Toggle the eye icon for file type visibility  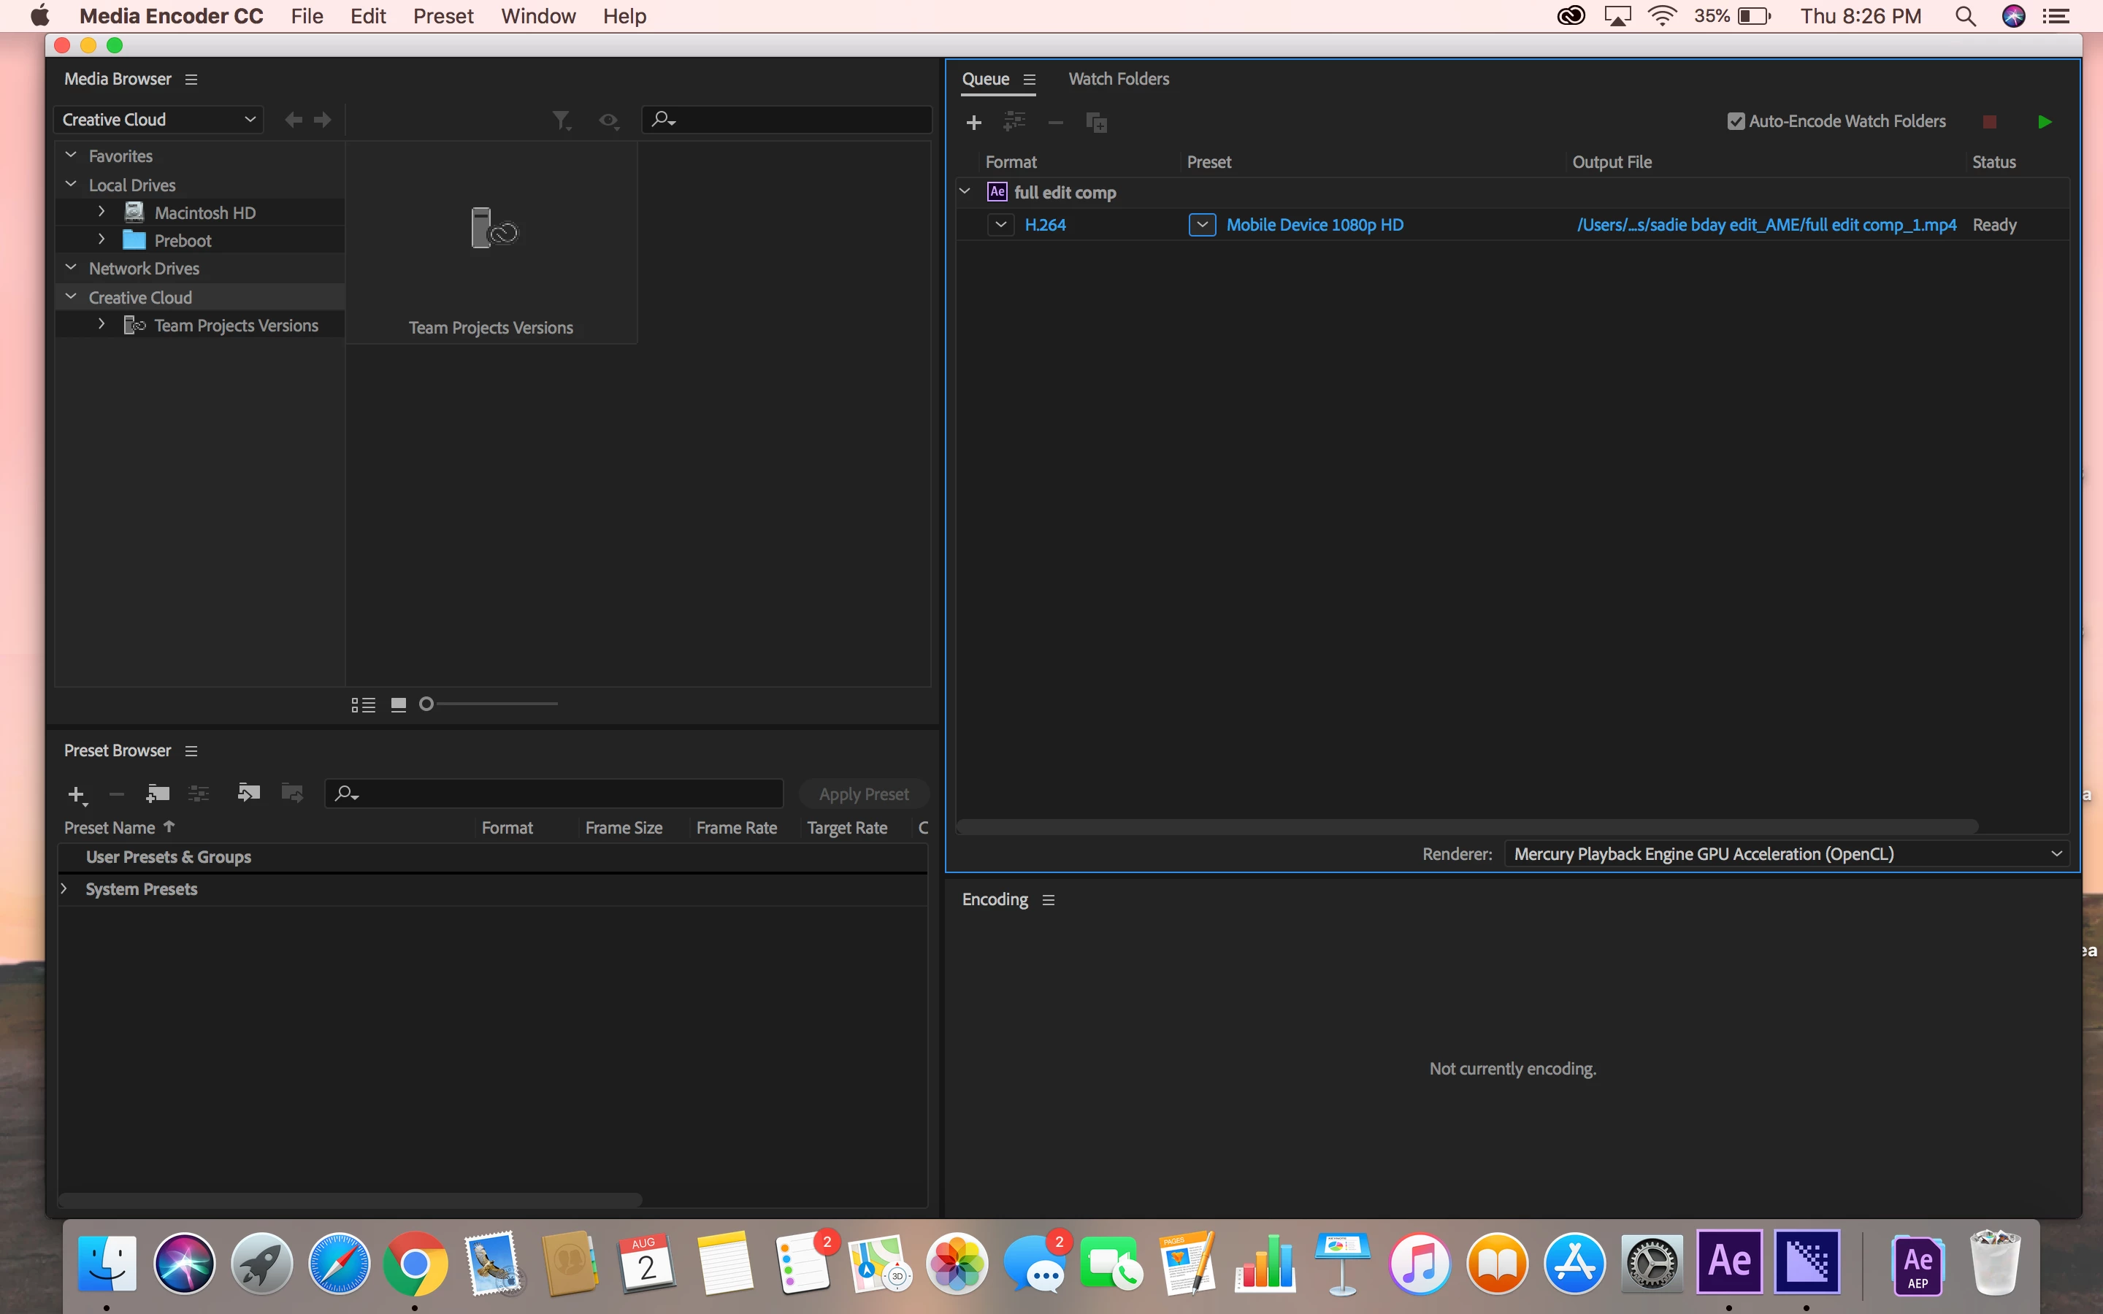(x=608, y=120)
